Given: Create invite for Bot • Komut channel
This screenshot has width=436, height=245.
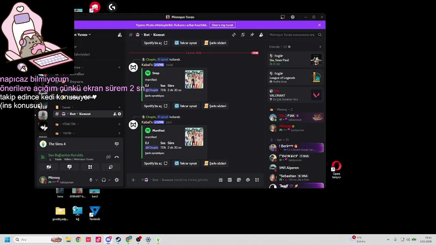Looking at the screenshot, I should [x=115, y=114].
